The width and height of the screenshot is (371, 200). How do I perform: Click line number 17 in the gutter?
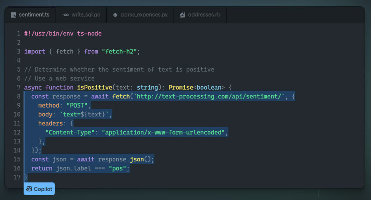17,177
